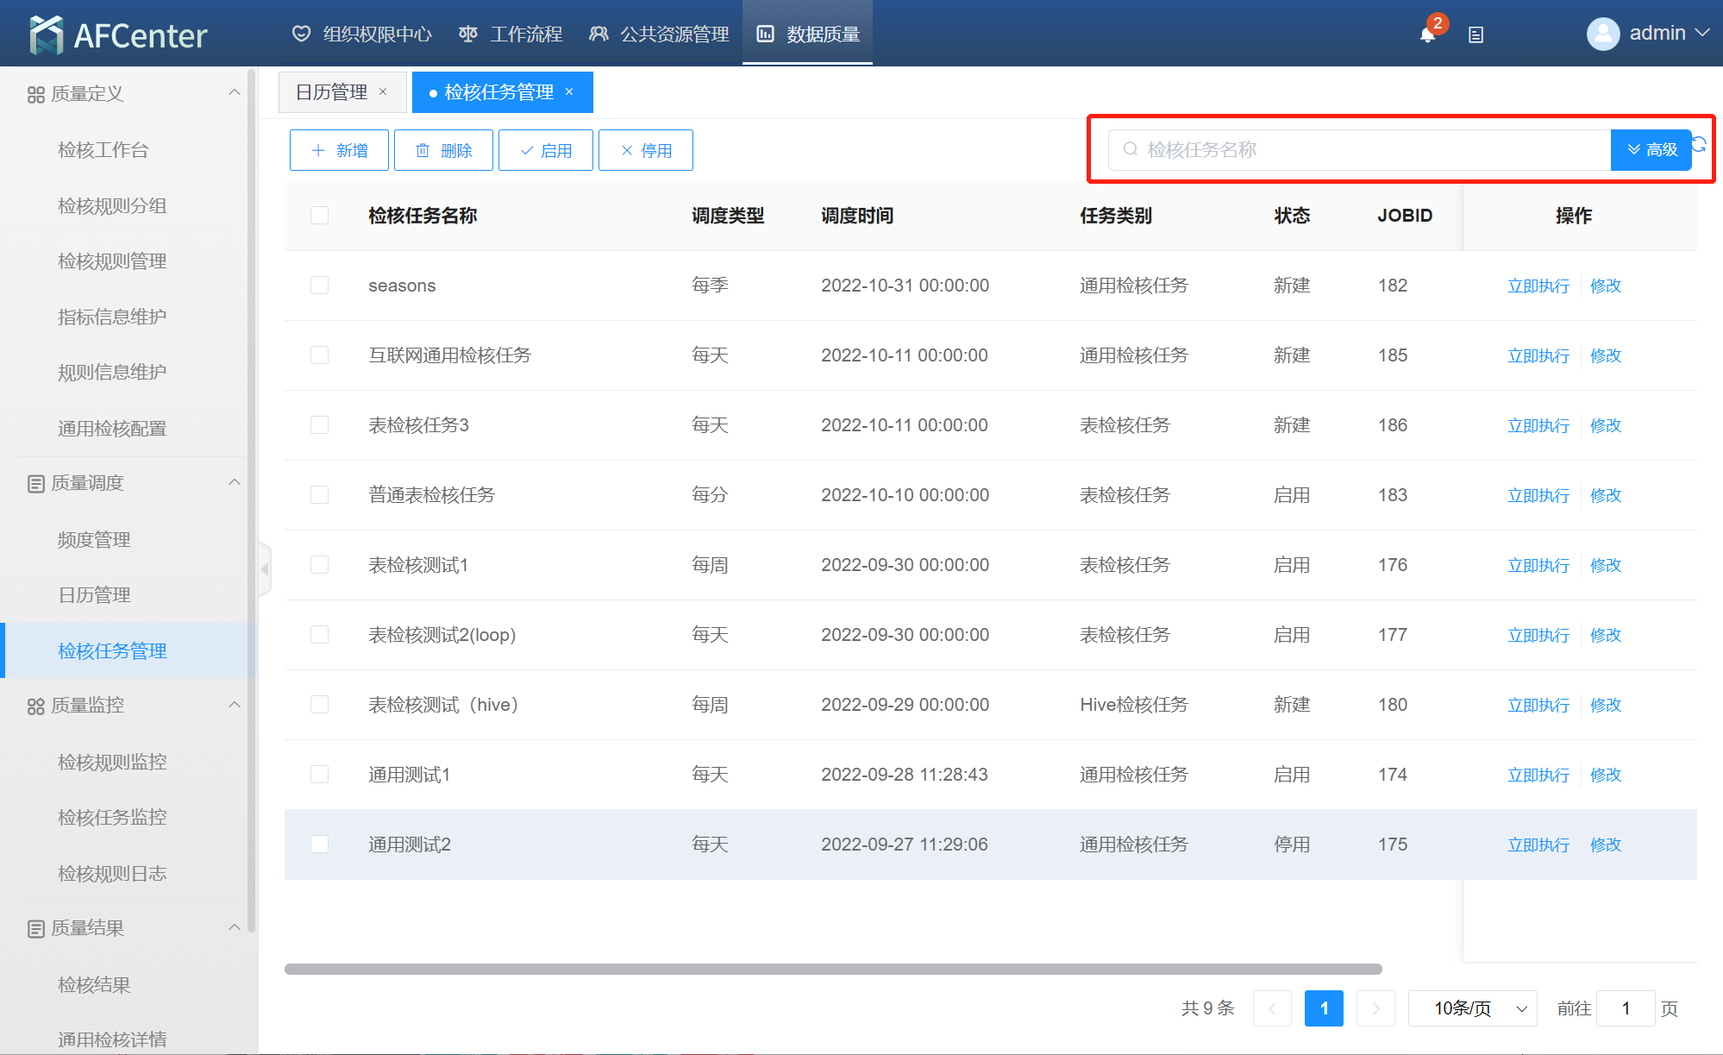Select the checkbox for 通用测试2 row
This screenshot has width=1723, height=1055.
tap(320, 845)
